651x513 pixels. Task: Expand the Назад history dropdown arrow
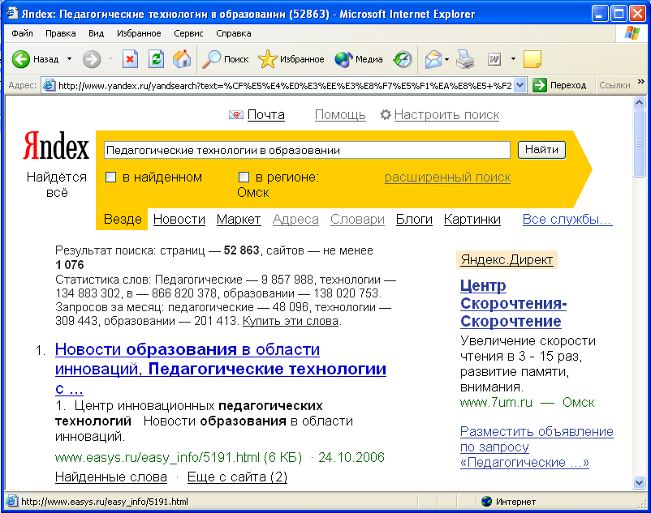coord(69,59)
